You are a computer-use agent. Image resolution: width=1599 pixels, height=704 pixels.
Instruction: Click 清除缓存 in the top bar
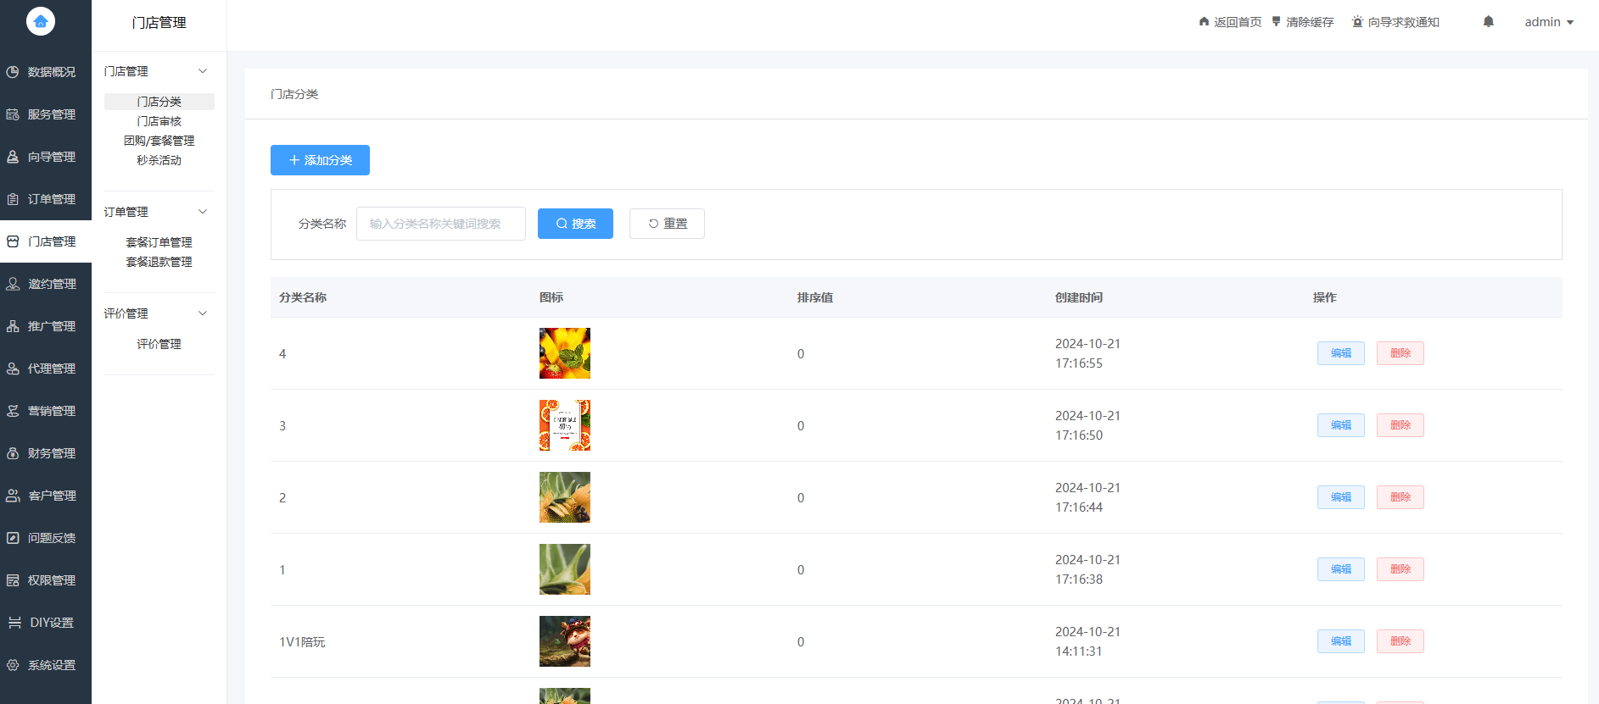click(x=1302, y=22)
